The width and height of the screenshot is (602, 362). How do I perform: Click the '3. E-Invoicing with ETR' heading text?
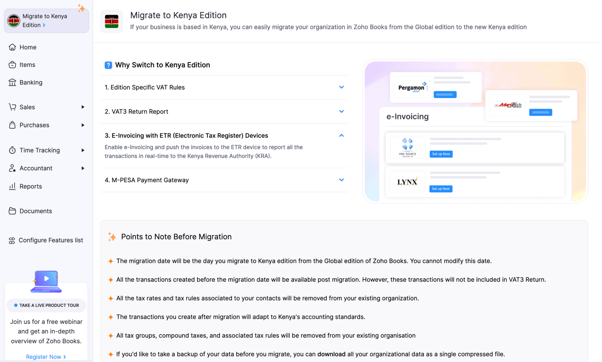click(186, 135)
